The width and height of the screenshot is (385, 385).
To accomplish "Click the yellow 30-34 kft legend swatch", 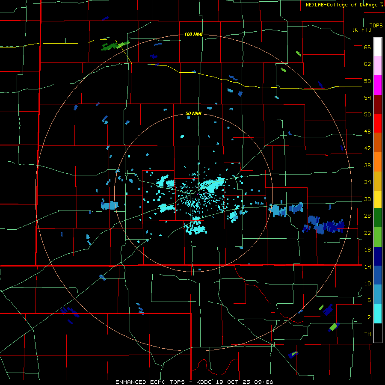I will 378,199.
